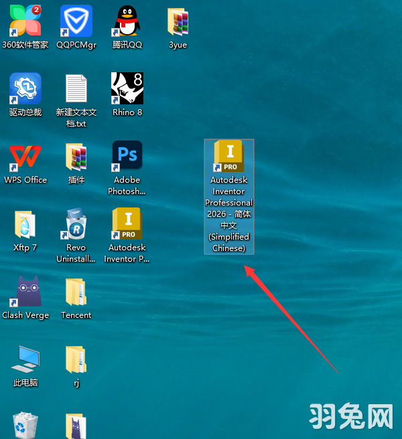The height and width of the screenshot is (439, 402).
Task: Select the folder with cat image at bottom
Action: [76, 426]
